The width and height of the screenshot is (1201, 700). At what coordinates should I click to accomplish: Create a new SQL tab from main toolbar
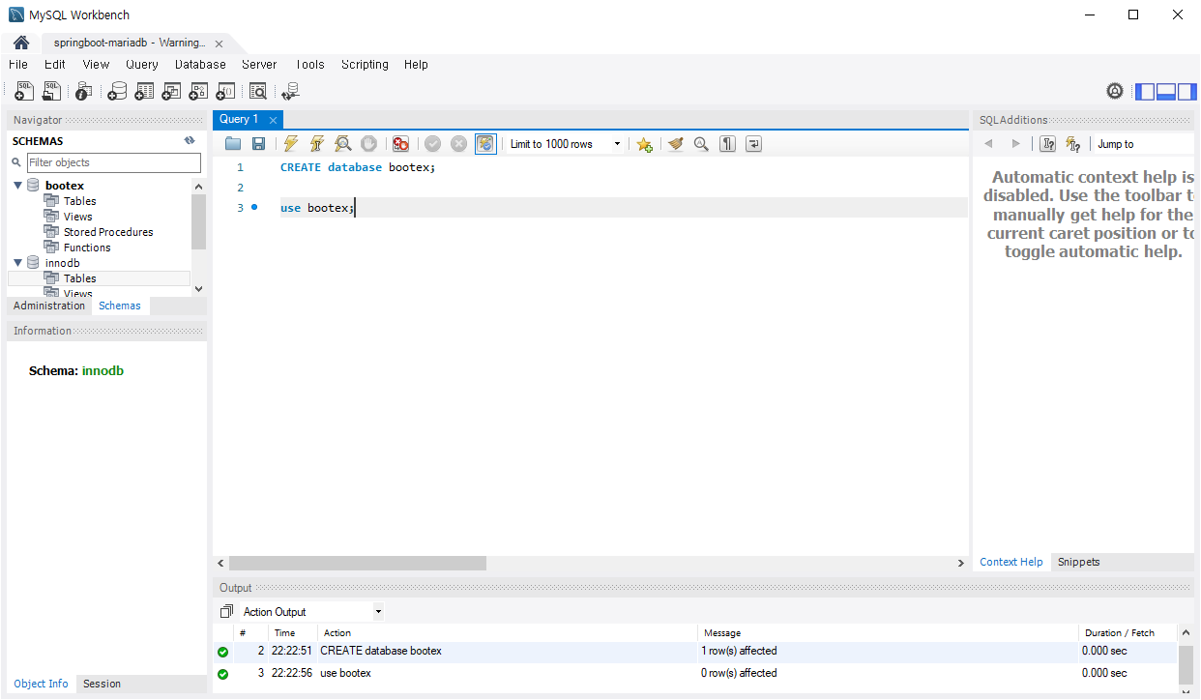coord(25,91)
